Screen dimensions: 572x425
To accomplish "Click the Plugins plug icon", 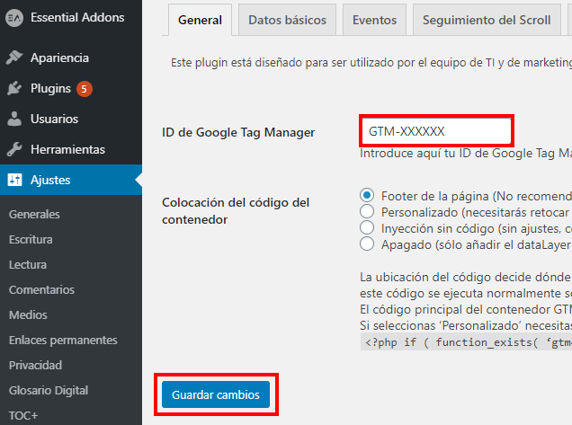I will (x=14, y=88).
